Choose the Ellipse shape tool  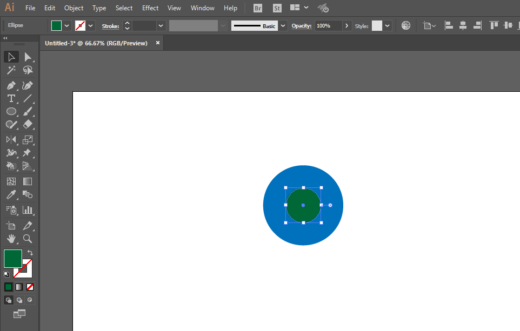click(11, 111)
